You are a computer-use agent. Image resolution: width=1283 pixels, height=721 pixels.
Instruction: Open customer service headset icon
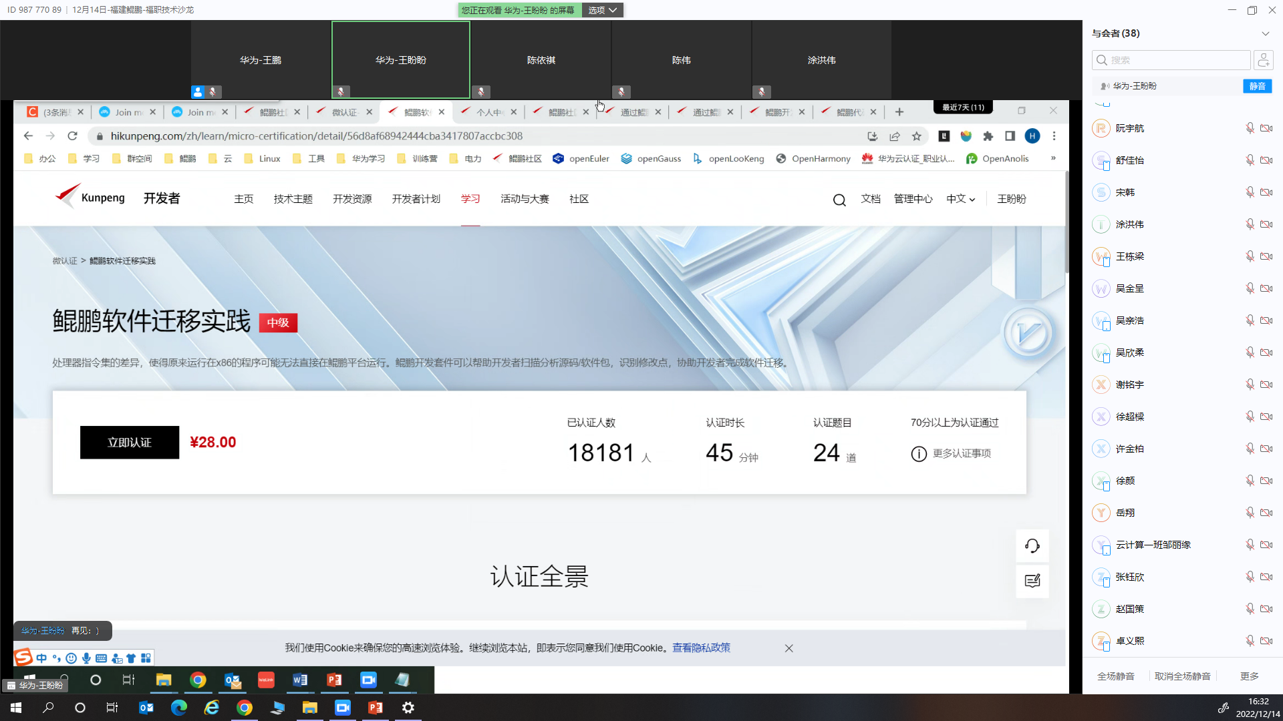1032,546
